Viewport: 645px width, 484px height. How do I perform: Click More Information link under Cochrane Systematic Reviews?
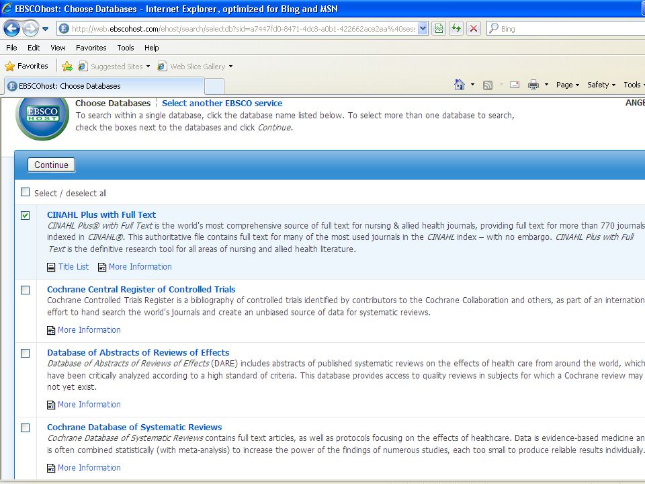pos(89,468)
